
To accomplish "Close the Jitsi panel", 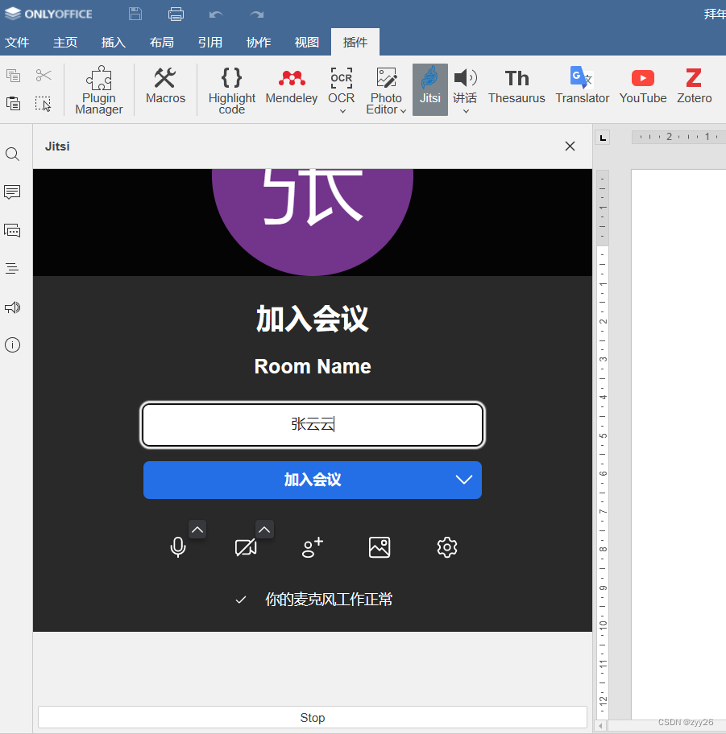I will (570, 146).
